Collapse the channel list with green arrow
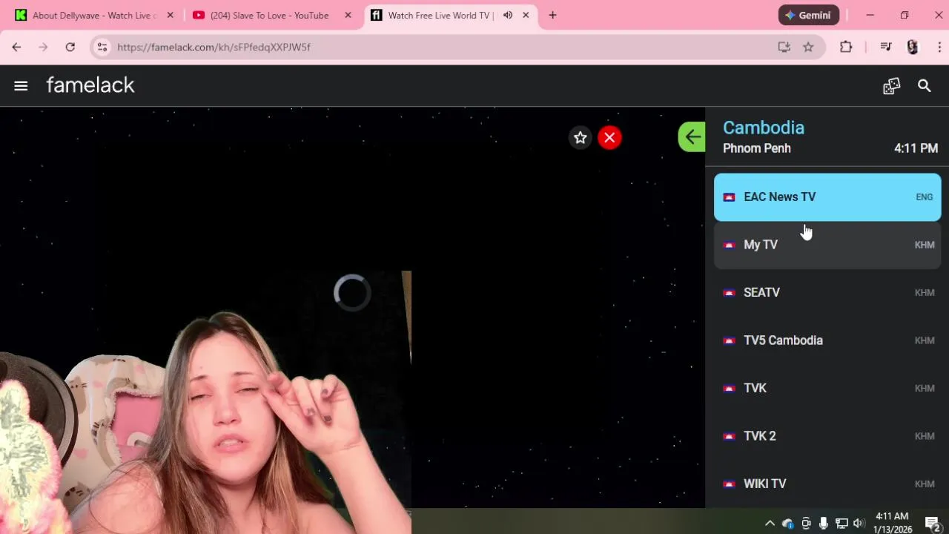 pyautogui.click(x=692, y=136)
